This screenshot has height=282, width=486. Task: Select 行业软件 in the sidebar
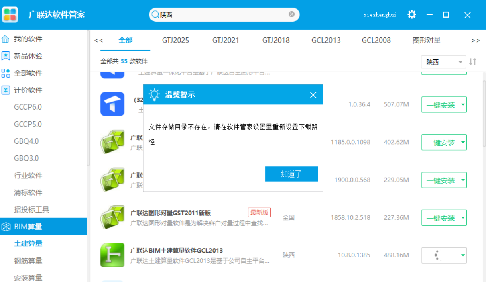(x=28, y=176)
